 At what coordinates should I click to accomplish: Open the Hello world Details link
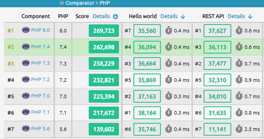(169, 16)
